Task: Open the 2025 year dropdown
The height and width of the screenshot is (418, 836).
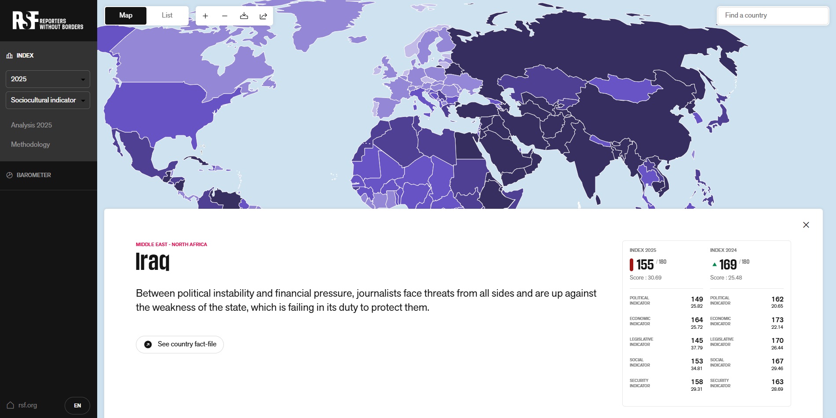Action: pyautogui.click(x=48, y=79)
